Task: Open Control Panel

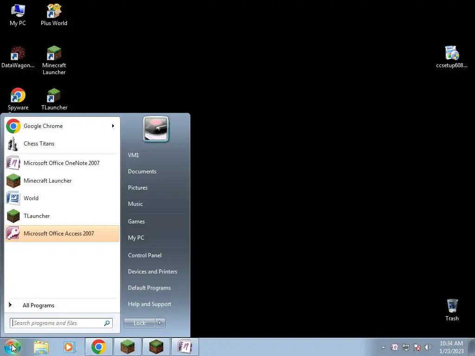Action: (x=145, y=255)
